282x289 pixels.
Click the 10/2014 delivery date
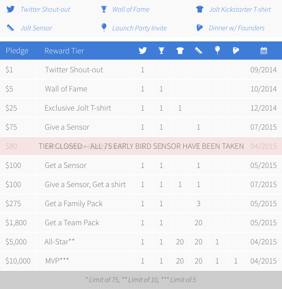[x=264, y=89]
